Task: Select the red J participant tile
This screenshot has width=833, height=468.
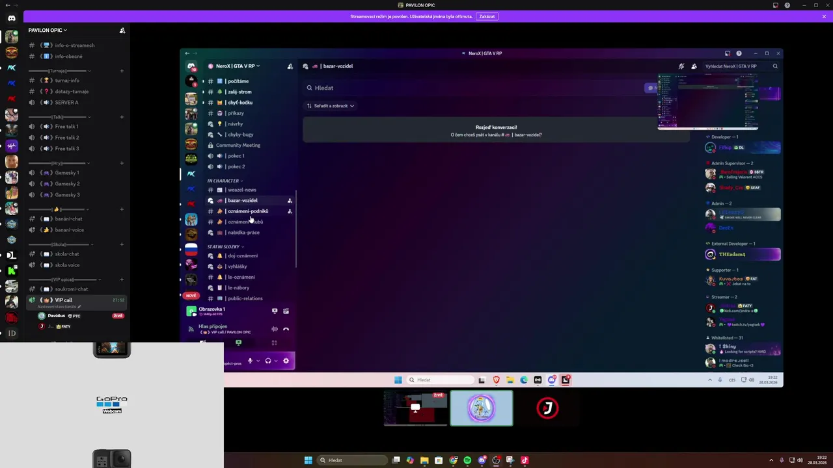Action: pos(547,408)
